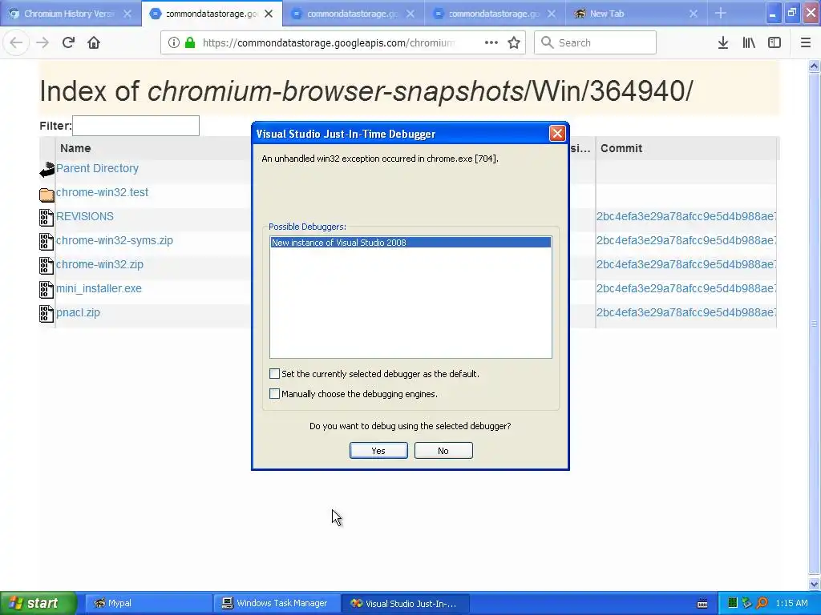Close the Chromium History Versions tab
821x615 pixels.
(x=127, y=14)
